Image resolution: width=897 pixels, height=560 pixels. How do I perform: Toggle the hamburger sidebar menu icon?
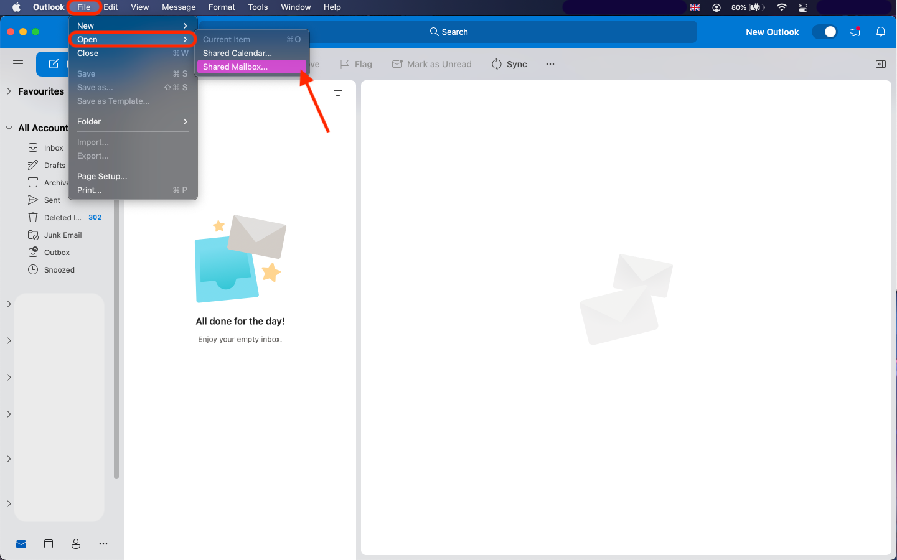click(x=18, y=64)
